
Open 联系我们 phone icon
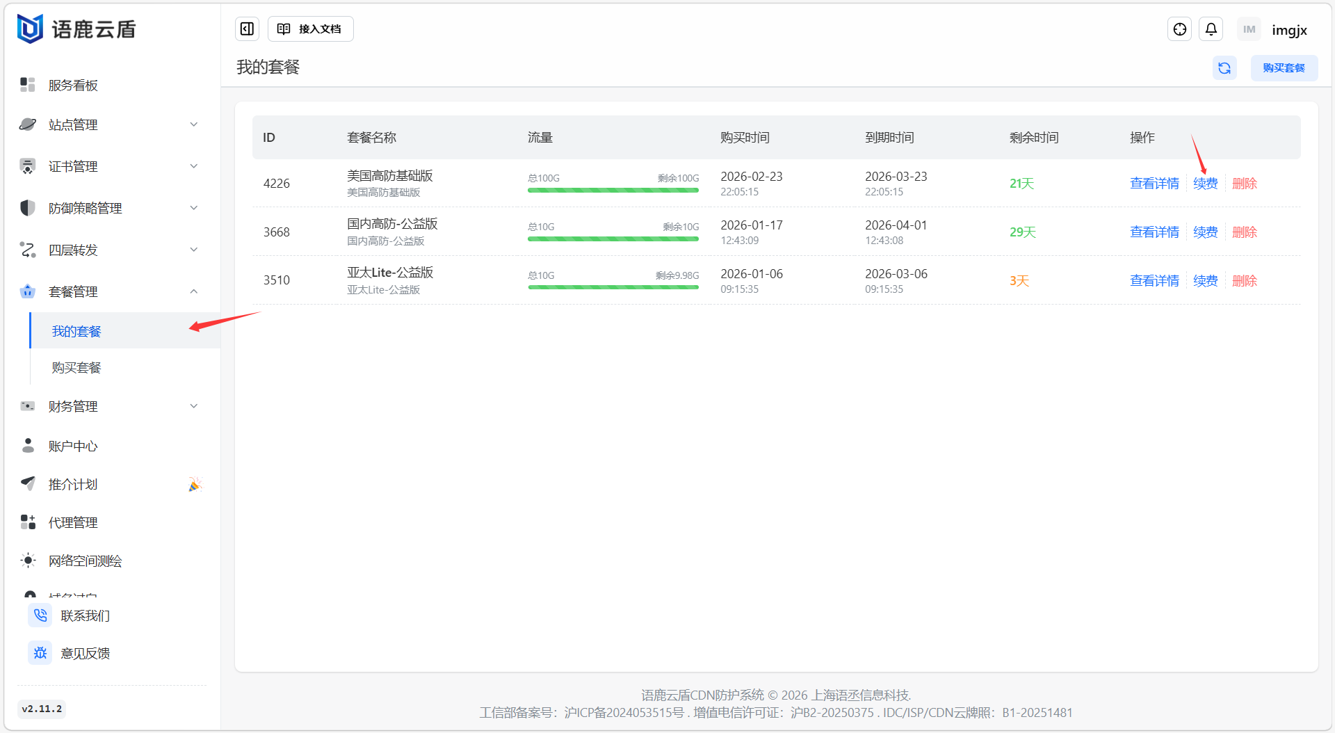(40, 615)
